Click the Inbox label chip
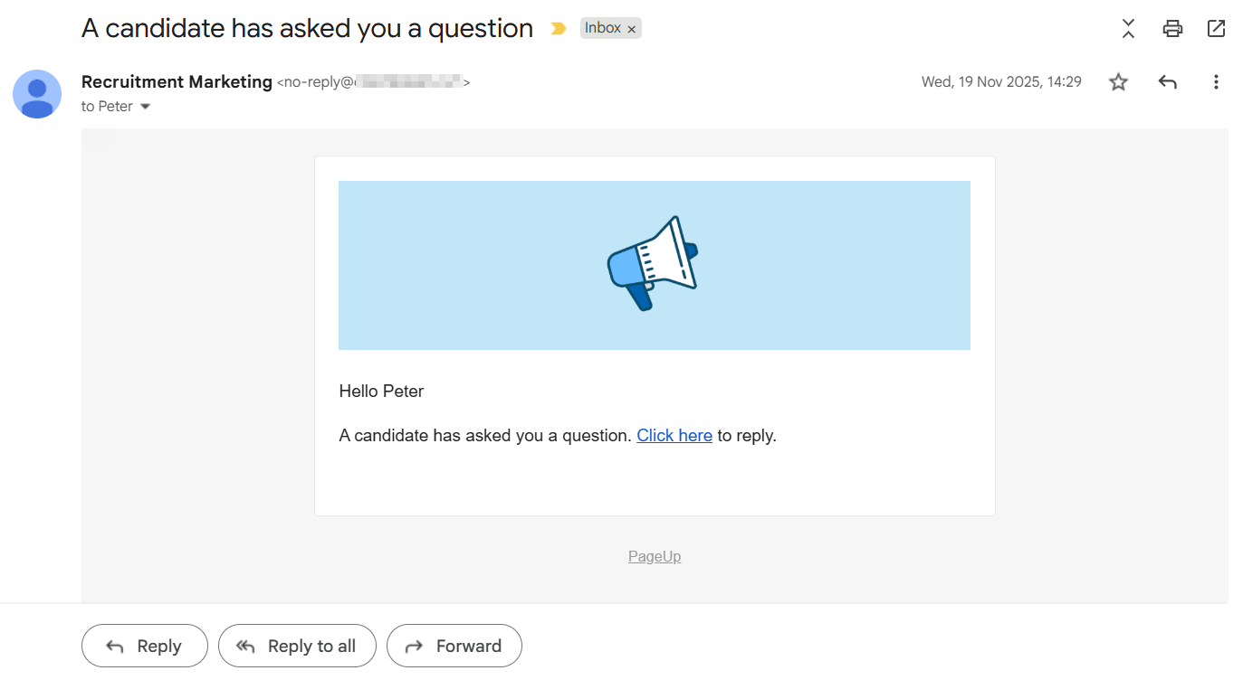Image resolution: width=1243 pixels, height=680 pixels. pyautogui.click(x=602, y=28)
